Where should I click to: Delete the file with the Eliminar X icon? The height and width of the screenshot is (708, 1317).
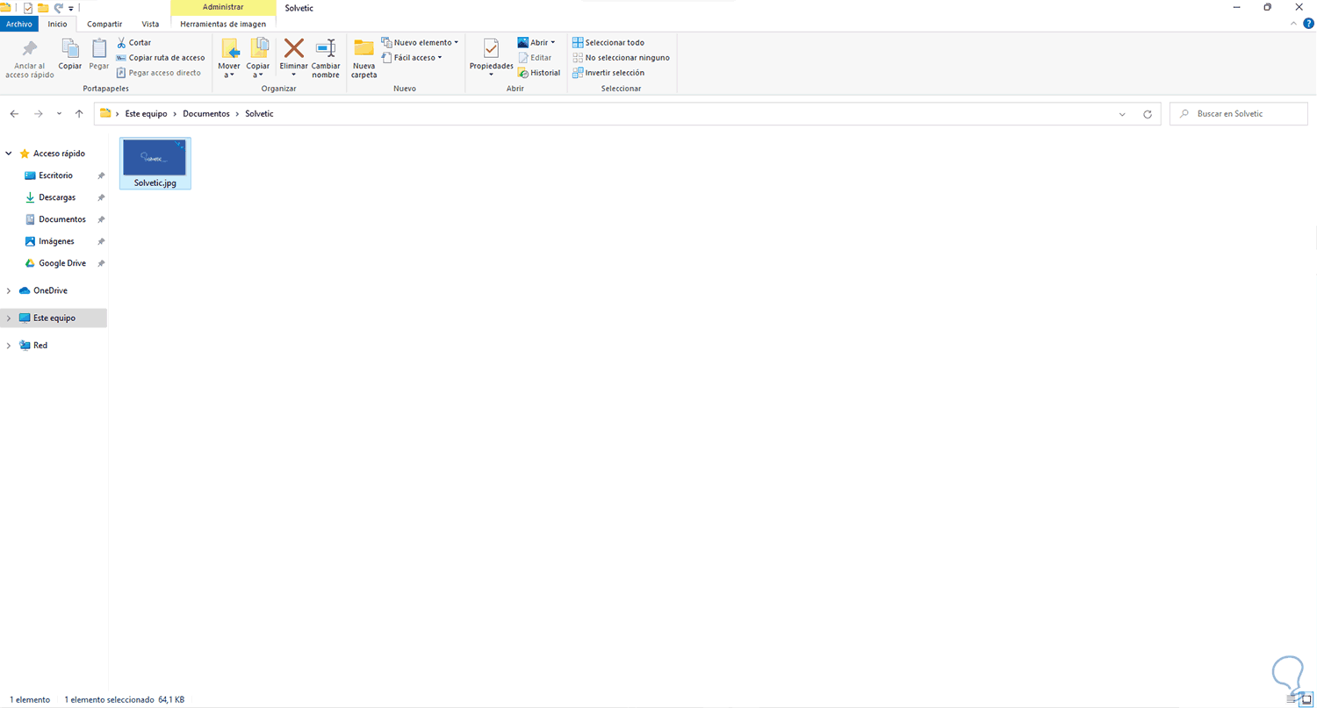click(x=293, y=48)
